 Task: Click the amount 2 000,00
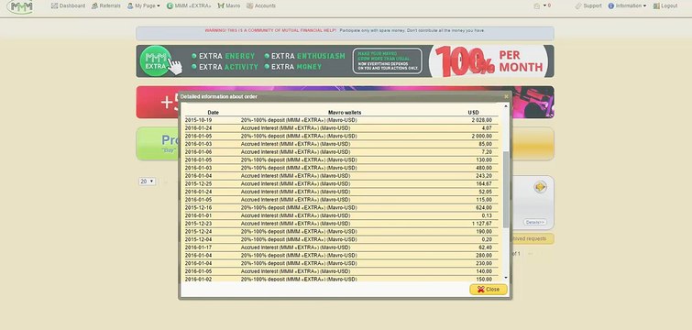(481, 136)
